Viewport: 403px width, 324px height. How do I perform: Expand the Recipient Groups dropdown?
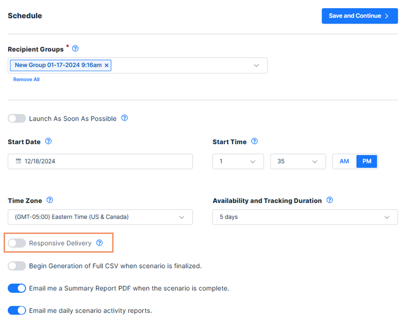pos(256,65)
